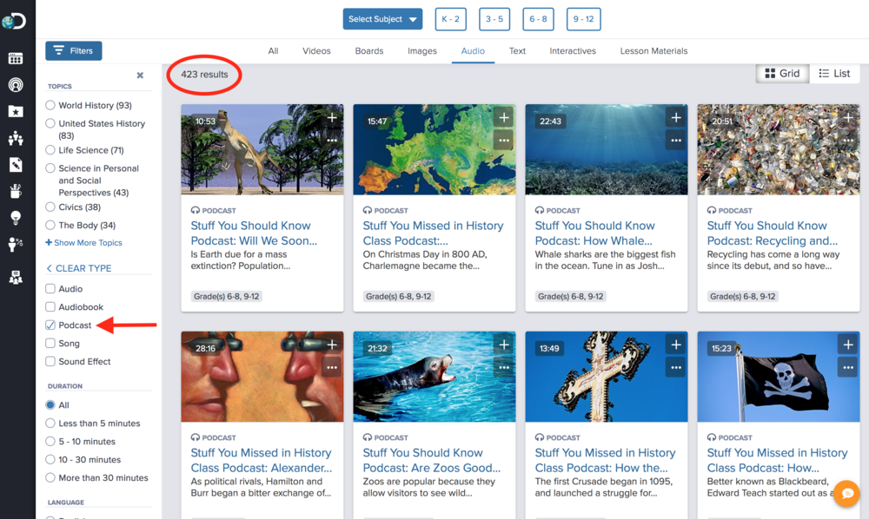
Task: Click plus on the How Whale podcast card
Action: point(676,117)
